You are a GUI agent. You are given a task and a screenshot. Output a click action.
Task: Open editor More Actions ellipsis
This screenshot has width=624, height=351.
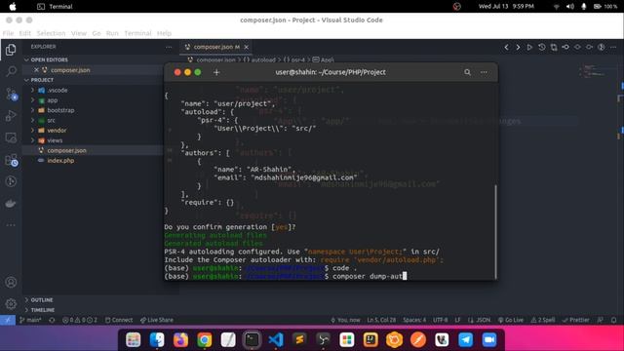613,47
